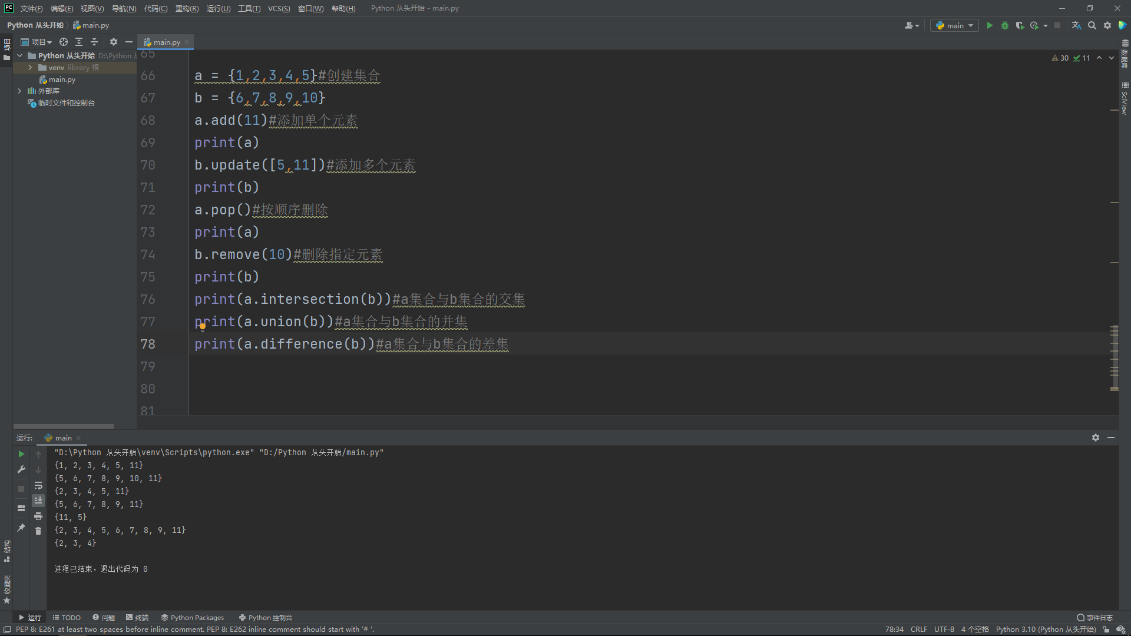The height and width of the screenshot is (636, 1131).
Task: Rerun main from run panel
Action: pyautogui.click(x=21, y=454)
